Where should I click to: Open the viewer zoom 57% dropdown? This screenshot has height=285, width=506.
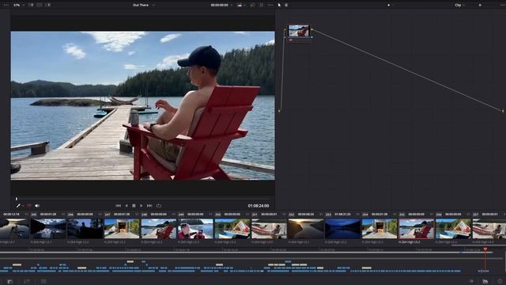coord(19,6)
